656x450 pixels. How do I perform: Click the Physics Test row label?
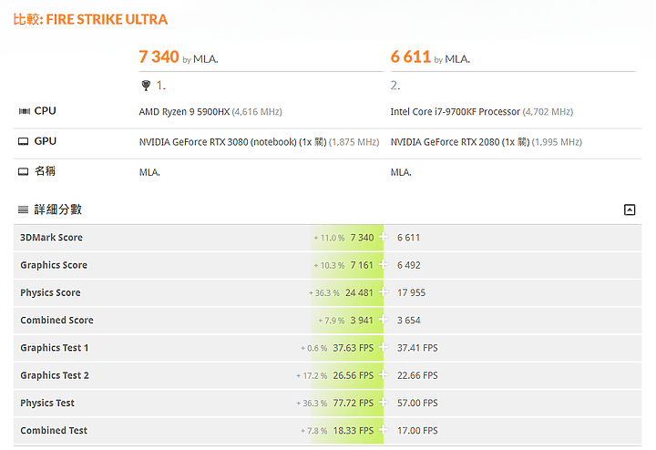(x=47, y=404)
